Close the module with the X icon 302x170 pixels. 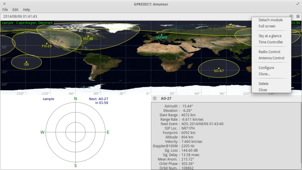[x=298, y=16]
